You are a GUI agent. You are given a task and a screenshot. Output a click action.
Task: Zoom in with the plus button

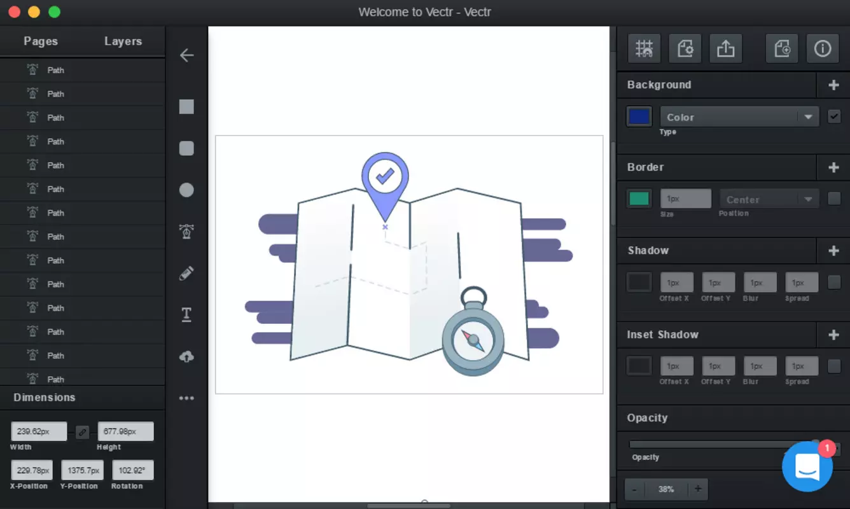(x=698, y=489)
